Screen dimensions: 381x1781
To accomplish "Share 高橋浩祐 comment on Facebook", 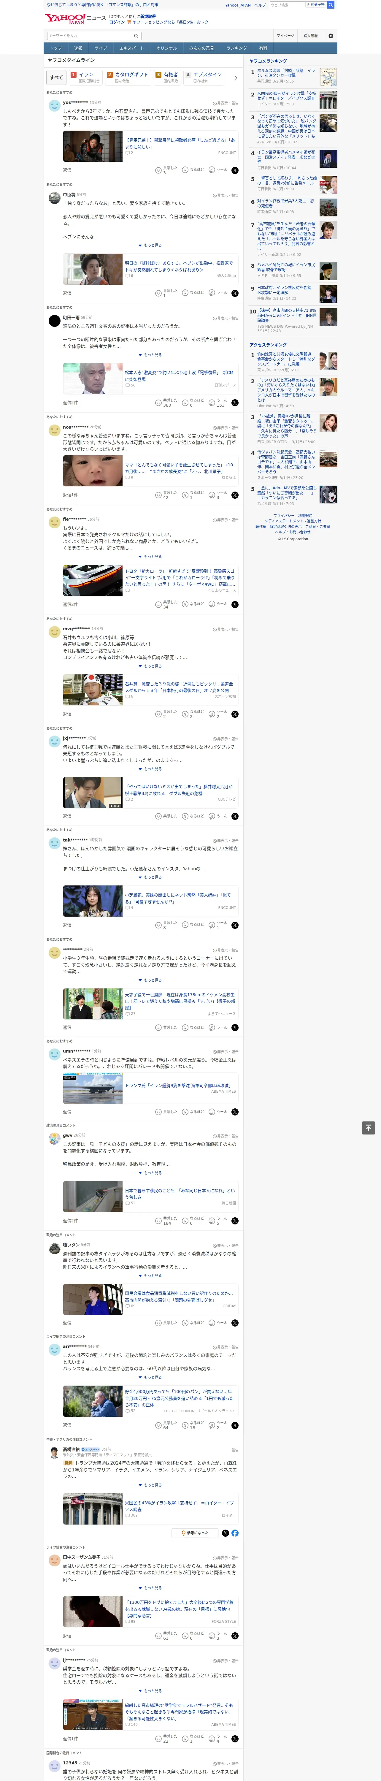I will [235, 1533].
